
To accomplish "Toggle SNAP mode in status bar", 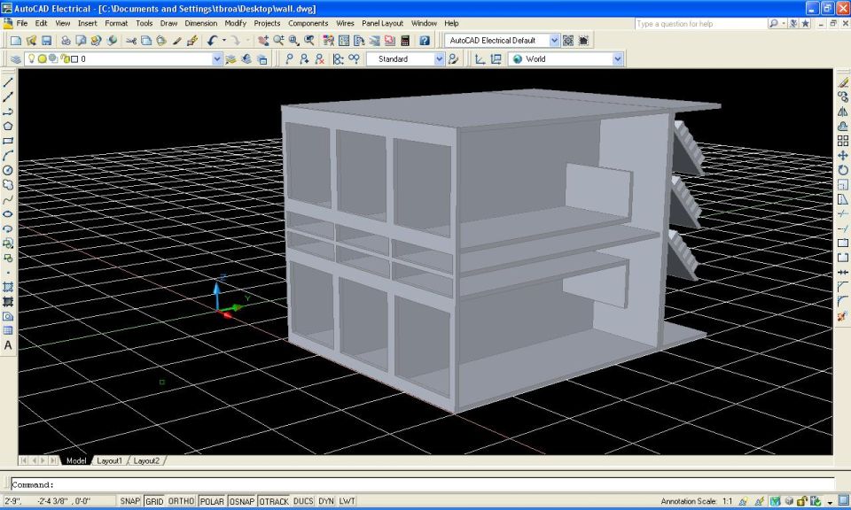I will [129, 501].
